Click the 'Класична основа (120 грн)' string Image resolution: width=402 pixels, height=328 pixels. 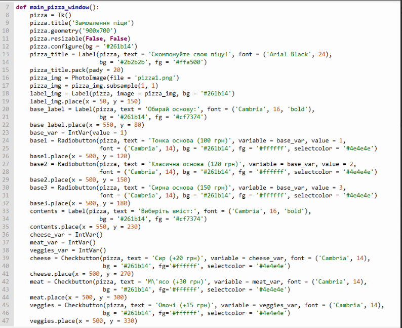(195, 164)
